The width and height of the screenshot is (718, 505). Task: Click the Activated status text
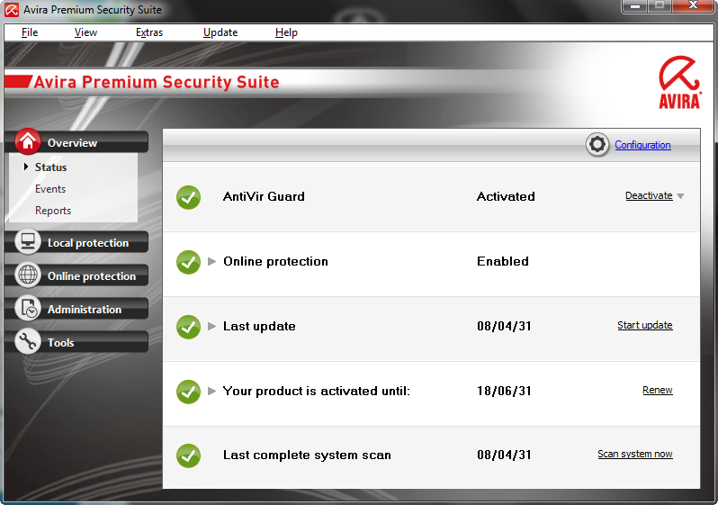coord(506,196)
